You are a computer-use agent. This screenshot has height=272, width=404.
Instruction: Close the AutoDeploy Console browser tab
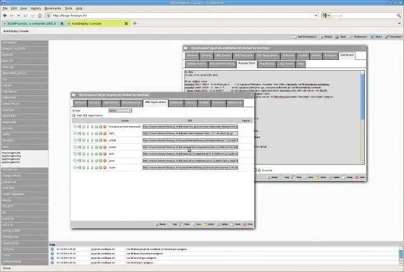click(x=126, y=23)
